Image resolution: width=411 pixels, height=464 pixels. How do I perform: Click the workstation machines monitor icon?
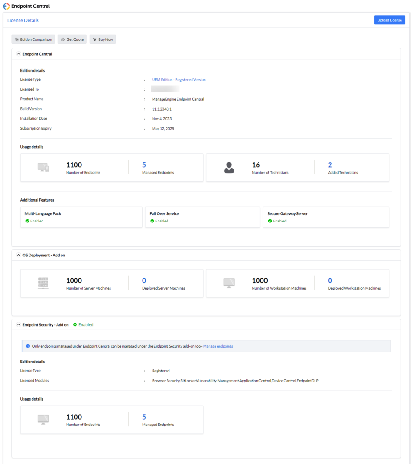click(x=229, y=283)
